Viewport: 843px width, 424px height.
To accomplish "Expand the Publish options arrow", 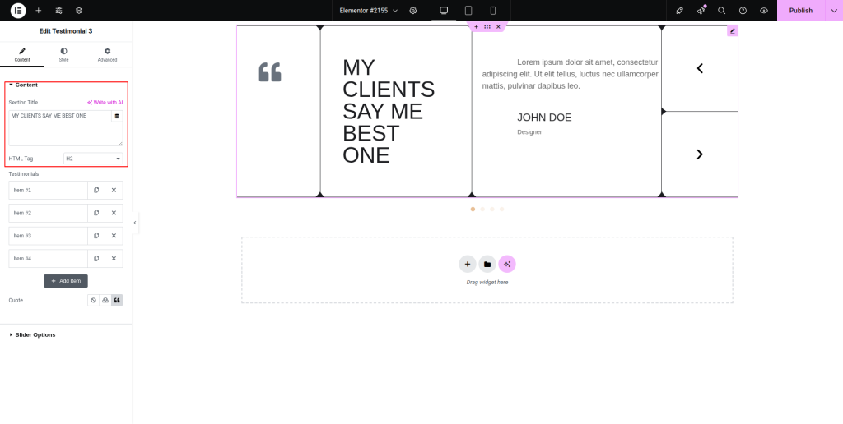I will click(x=834, y=10).
